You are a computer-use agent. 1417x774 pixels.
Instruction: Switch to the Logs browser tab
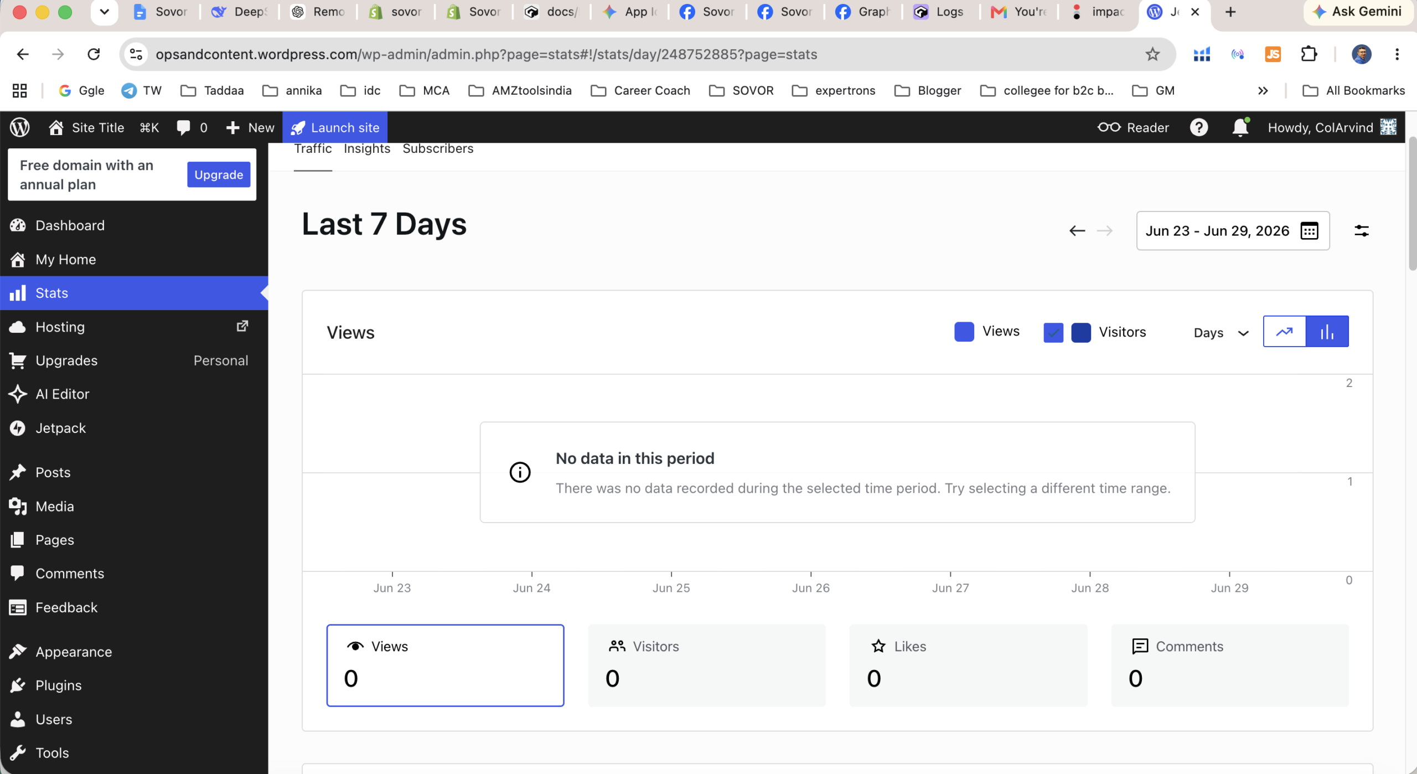(939, 12)
